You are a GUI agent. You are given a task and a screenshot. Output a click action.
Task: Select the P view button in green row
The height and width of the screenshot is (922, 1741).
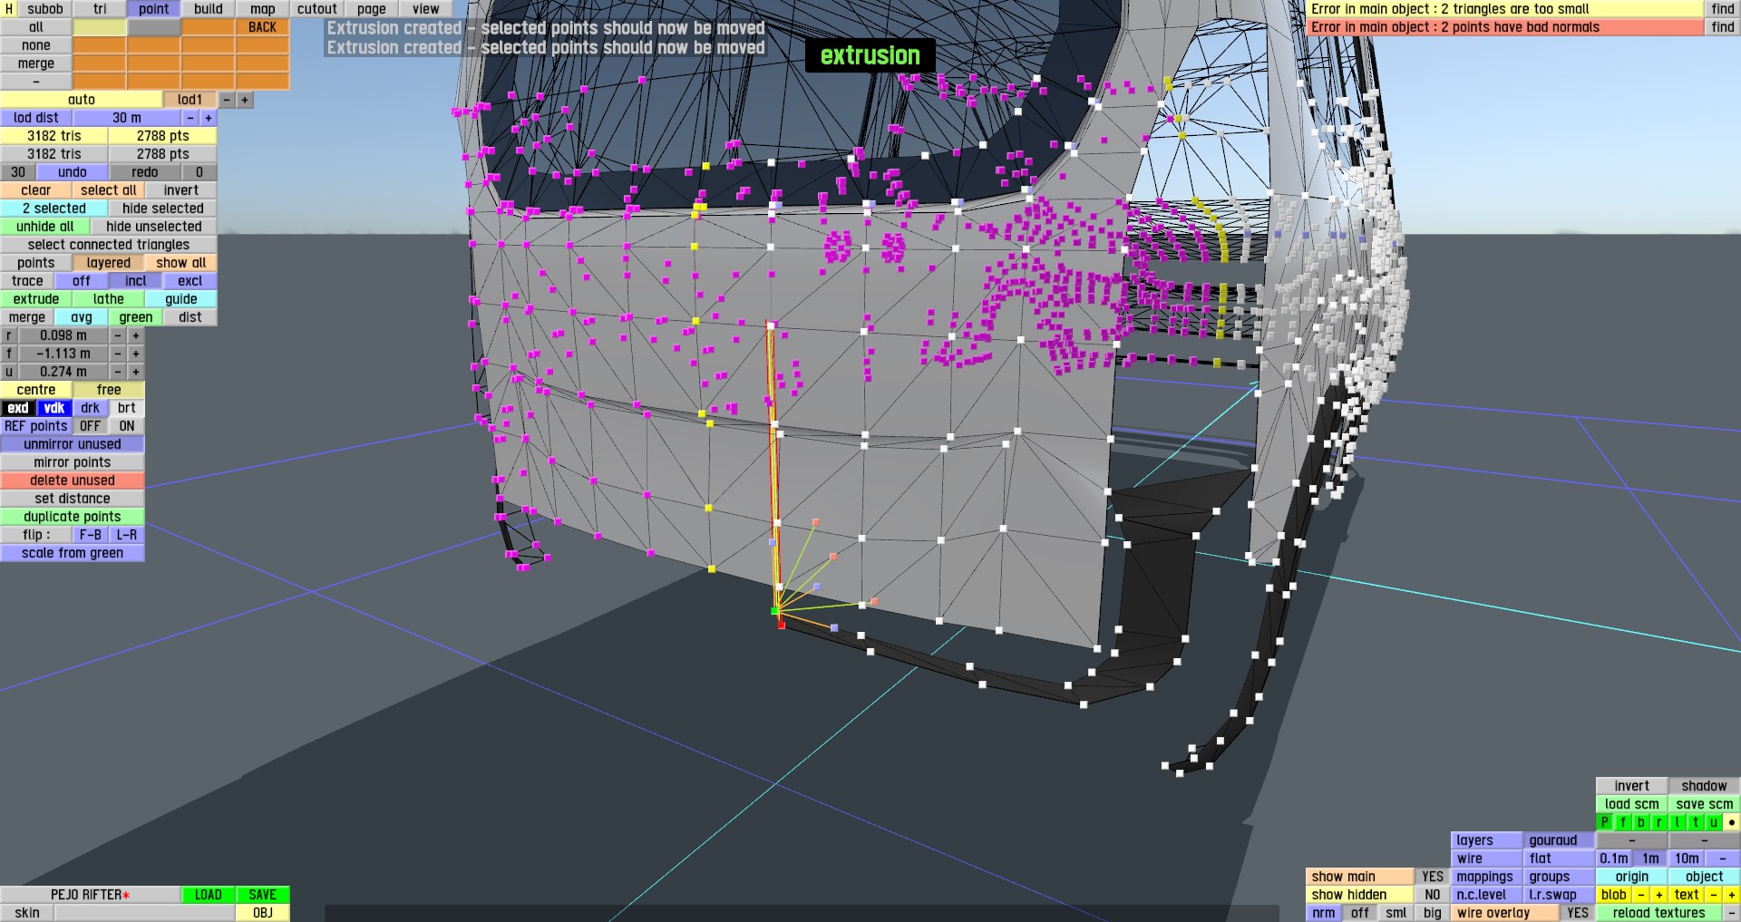1605,822
